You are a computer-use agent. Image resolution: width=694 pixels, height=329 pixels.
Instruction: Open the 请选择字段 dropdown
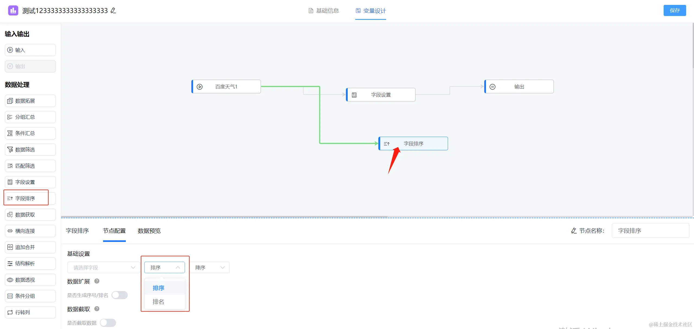pyautogui.click(x=104, y=267)
